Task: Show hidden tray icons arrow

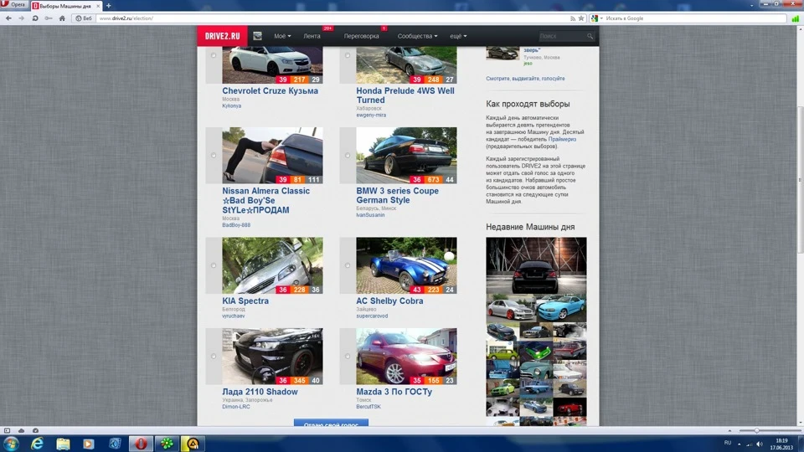Action: click(739, 444)
